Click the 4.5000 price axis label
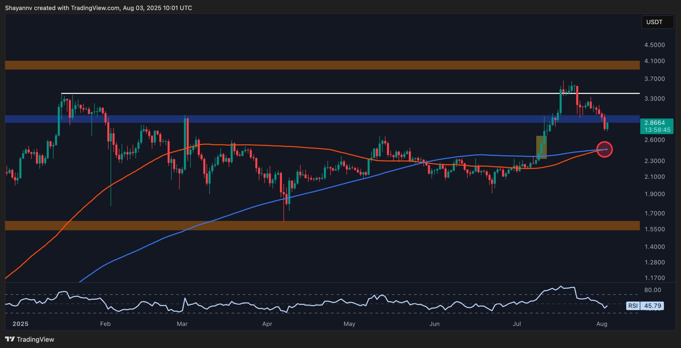 [x=654, y=45]
